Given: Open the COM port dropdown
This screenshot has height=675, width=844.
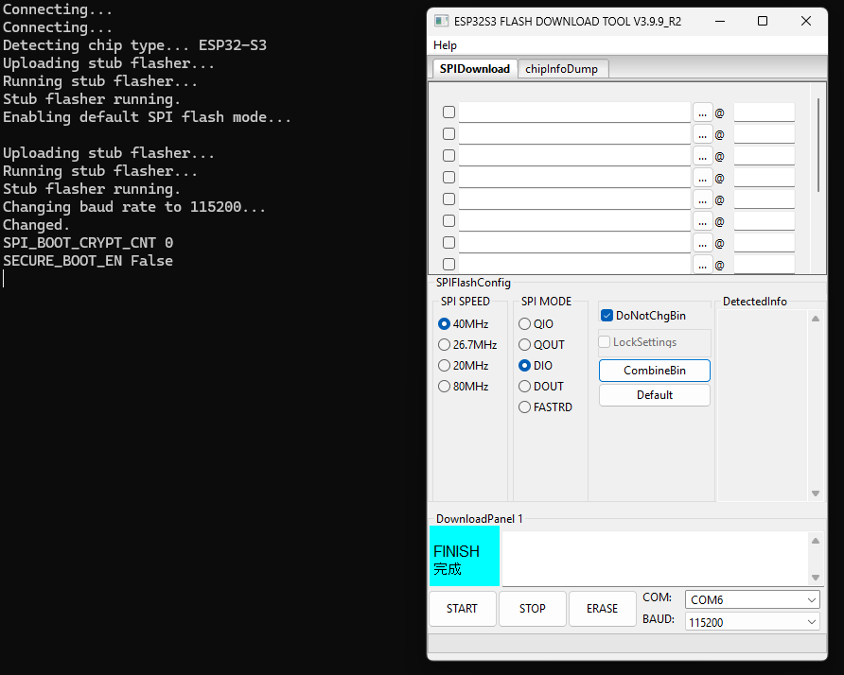Looking at the screenshot, I should pyautogui.click(x=752, y=599).
